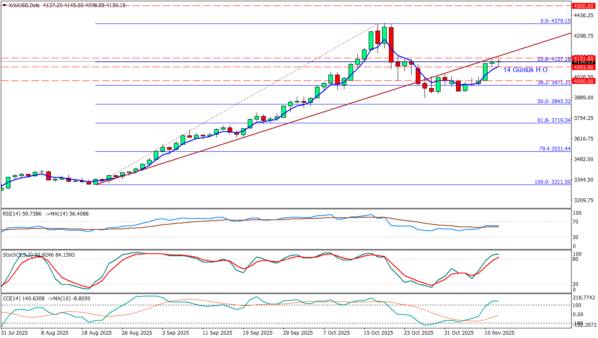Select the Fibonacci 79.4 3531.44 label
This screenshot has width=598, height=338.
554,149
